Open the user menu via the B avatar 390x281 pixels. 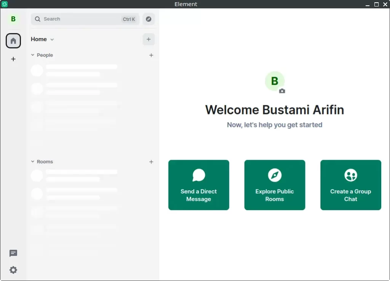coord(13,19)
